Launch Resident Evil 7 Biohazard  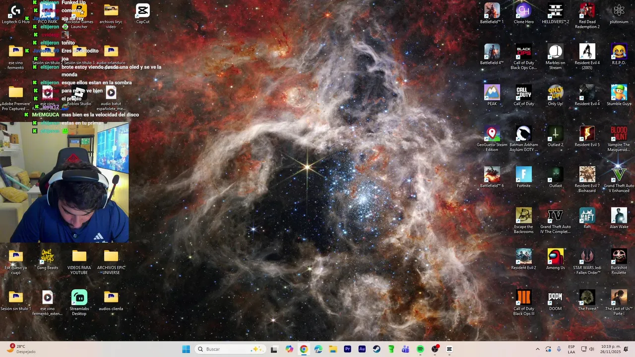pyautogui.click(x=587, y=180)
